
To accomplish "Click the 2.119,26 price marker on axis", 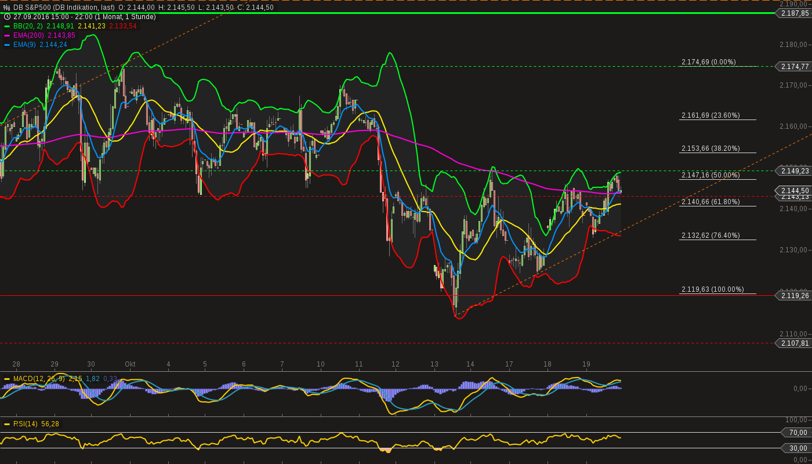I will 793,296.
